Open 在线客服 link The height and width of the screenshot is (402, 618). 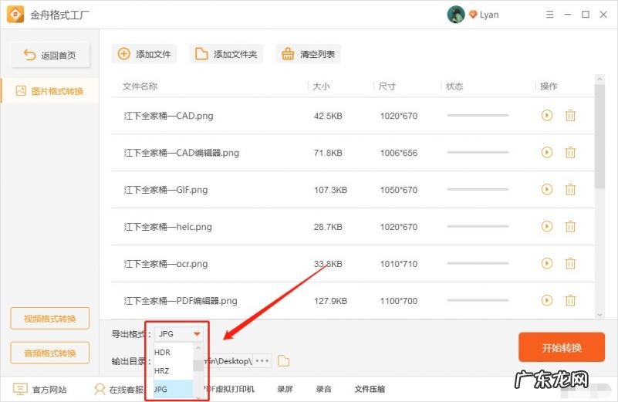(119, 390)
